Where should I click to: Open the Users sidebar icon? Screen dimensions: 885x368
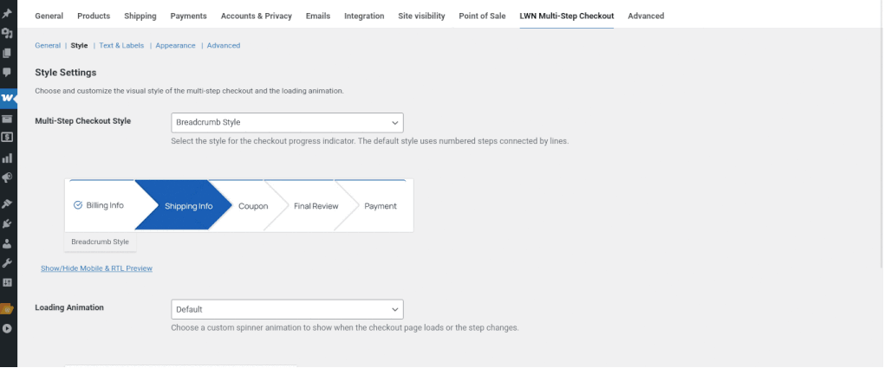click(x=7, y=243)
